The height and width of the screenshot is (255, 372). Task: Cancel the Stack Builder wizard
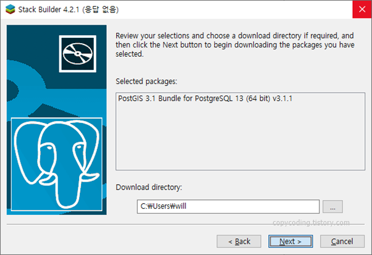[342, 241]
